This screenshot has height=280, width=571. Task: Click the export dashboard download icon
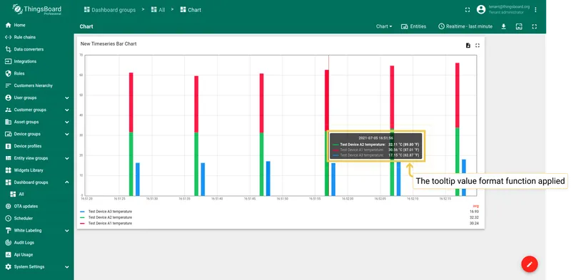504,26
